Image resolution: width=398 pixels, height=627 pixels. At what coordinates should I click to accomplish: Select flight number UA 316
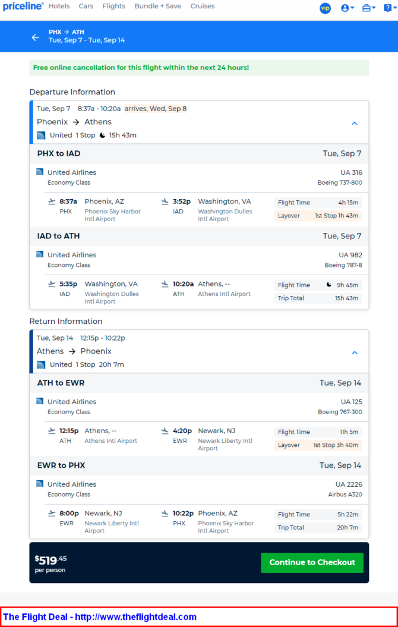[x=351, y=172]
